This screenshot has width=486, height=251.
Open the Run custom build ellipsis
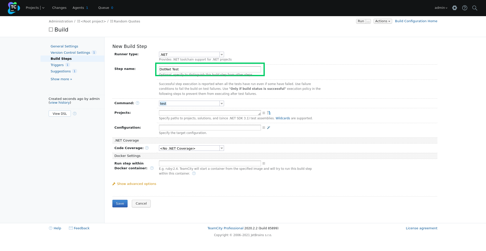pyautogui.click(x=368, y=21)
